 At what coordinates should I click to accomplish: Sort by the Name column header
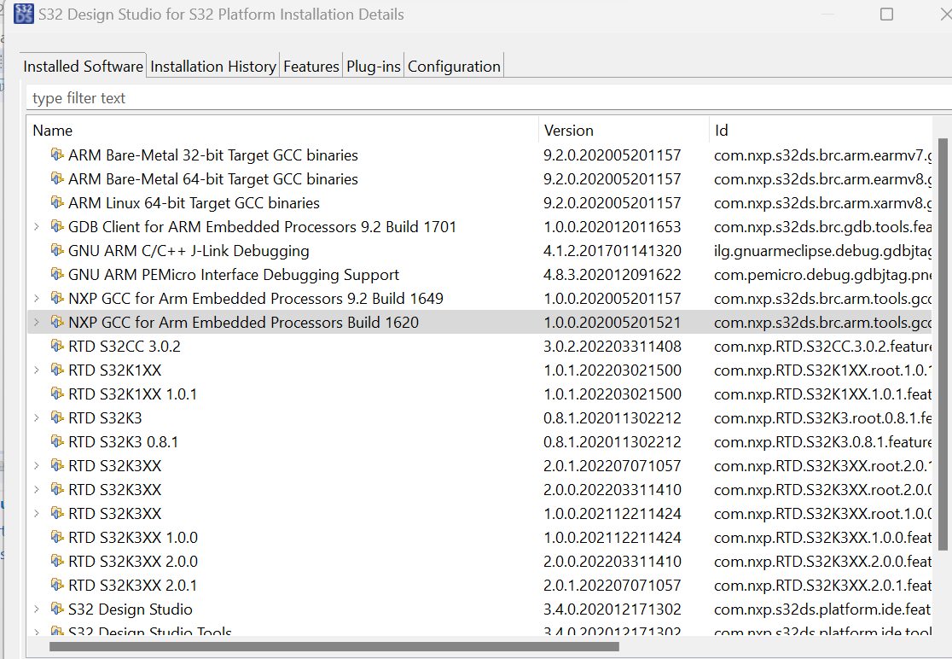point(53,130)
